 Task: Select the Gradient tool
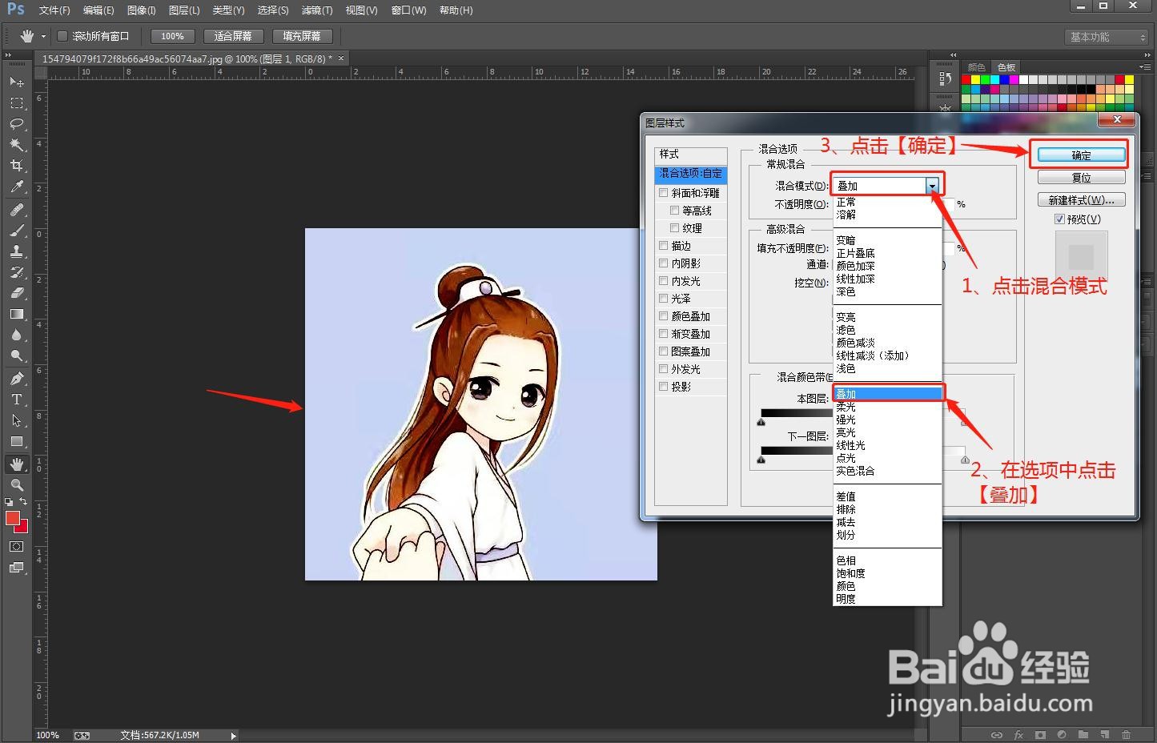tap(16, 314)
